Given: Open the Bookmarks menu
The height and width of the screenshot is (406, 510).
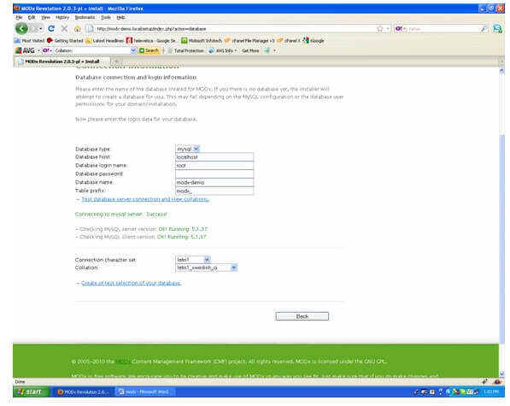Looking at the screenshot, I should pos(85,17).
